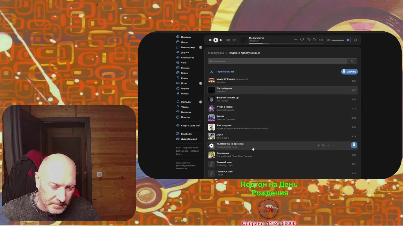Download Ах, мамочка with blue arrow button
This screenshot has width=403, height=226.
click(354, 145)
